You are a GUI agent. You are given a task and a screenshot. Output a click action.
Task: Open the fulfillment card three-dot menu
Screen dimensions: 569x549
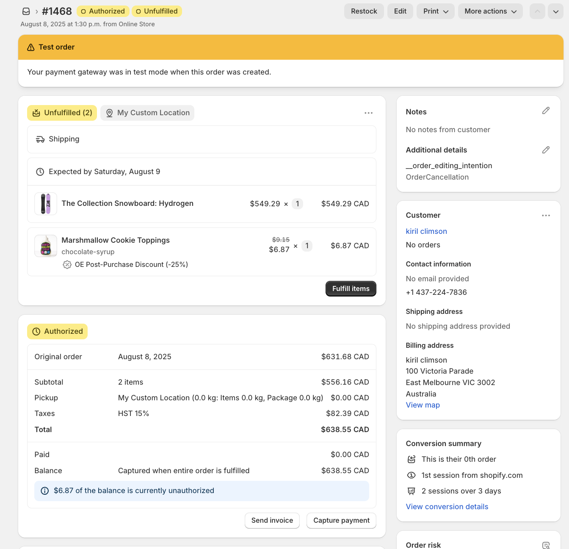(368, 113)
